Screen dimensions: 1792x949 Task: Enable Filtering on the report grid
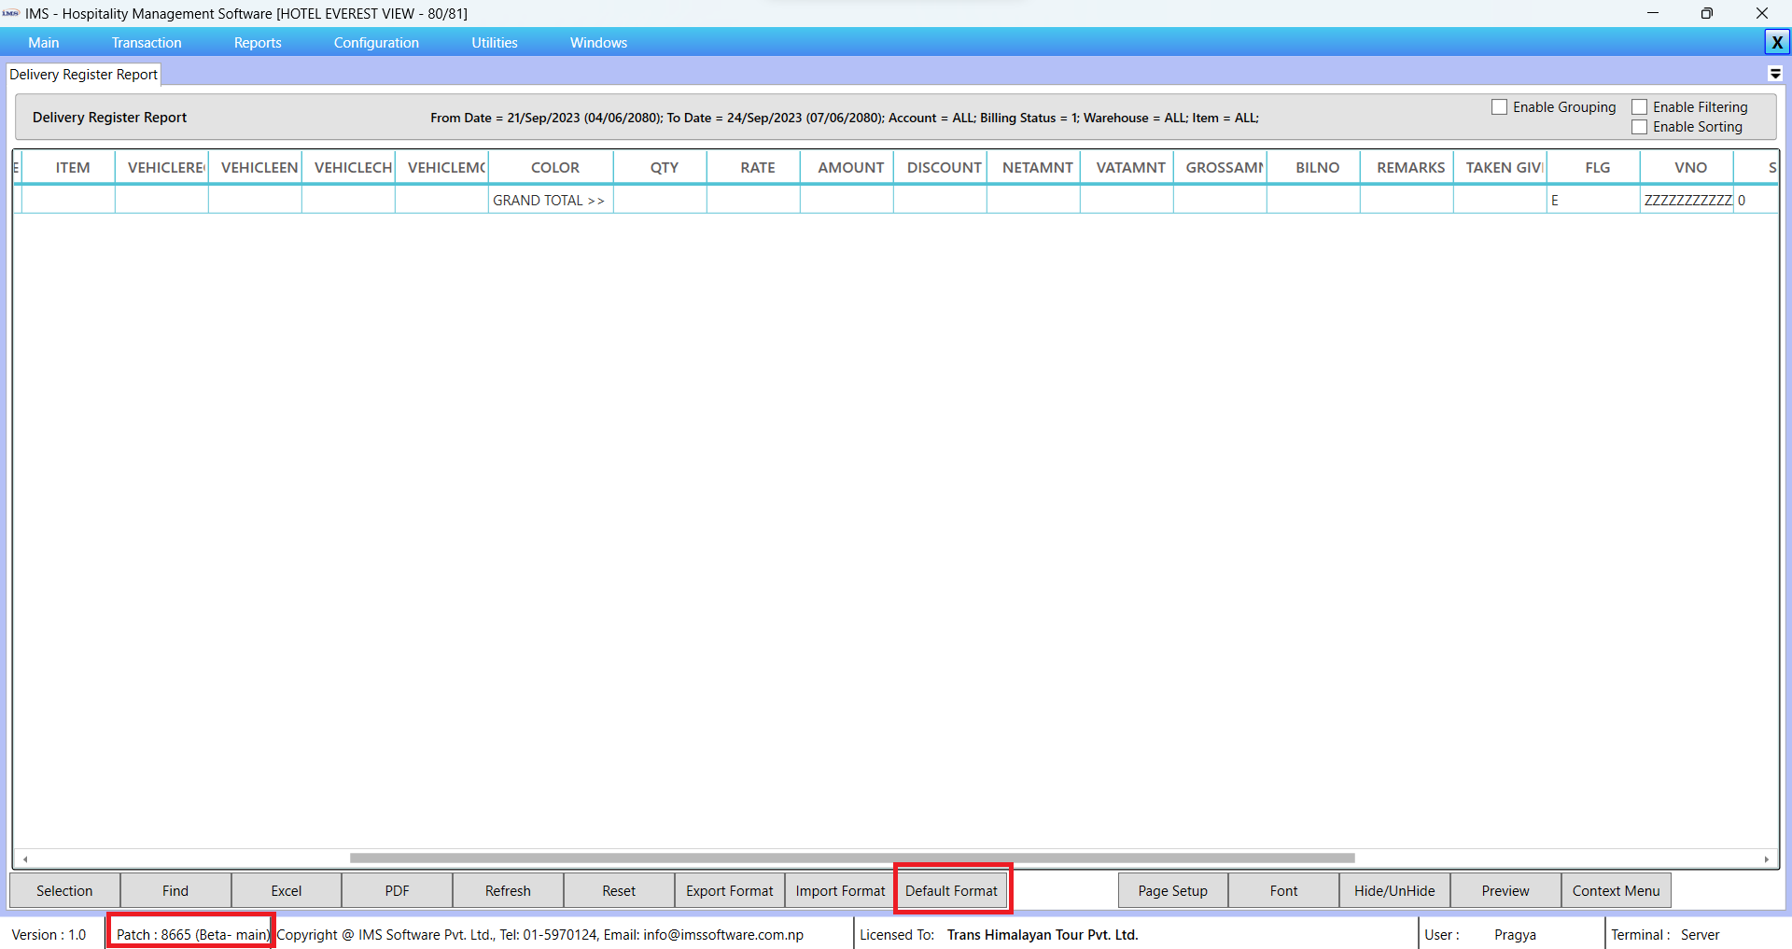tap(1640, 106)
